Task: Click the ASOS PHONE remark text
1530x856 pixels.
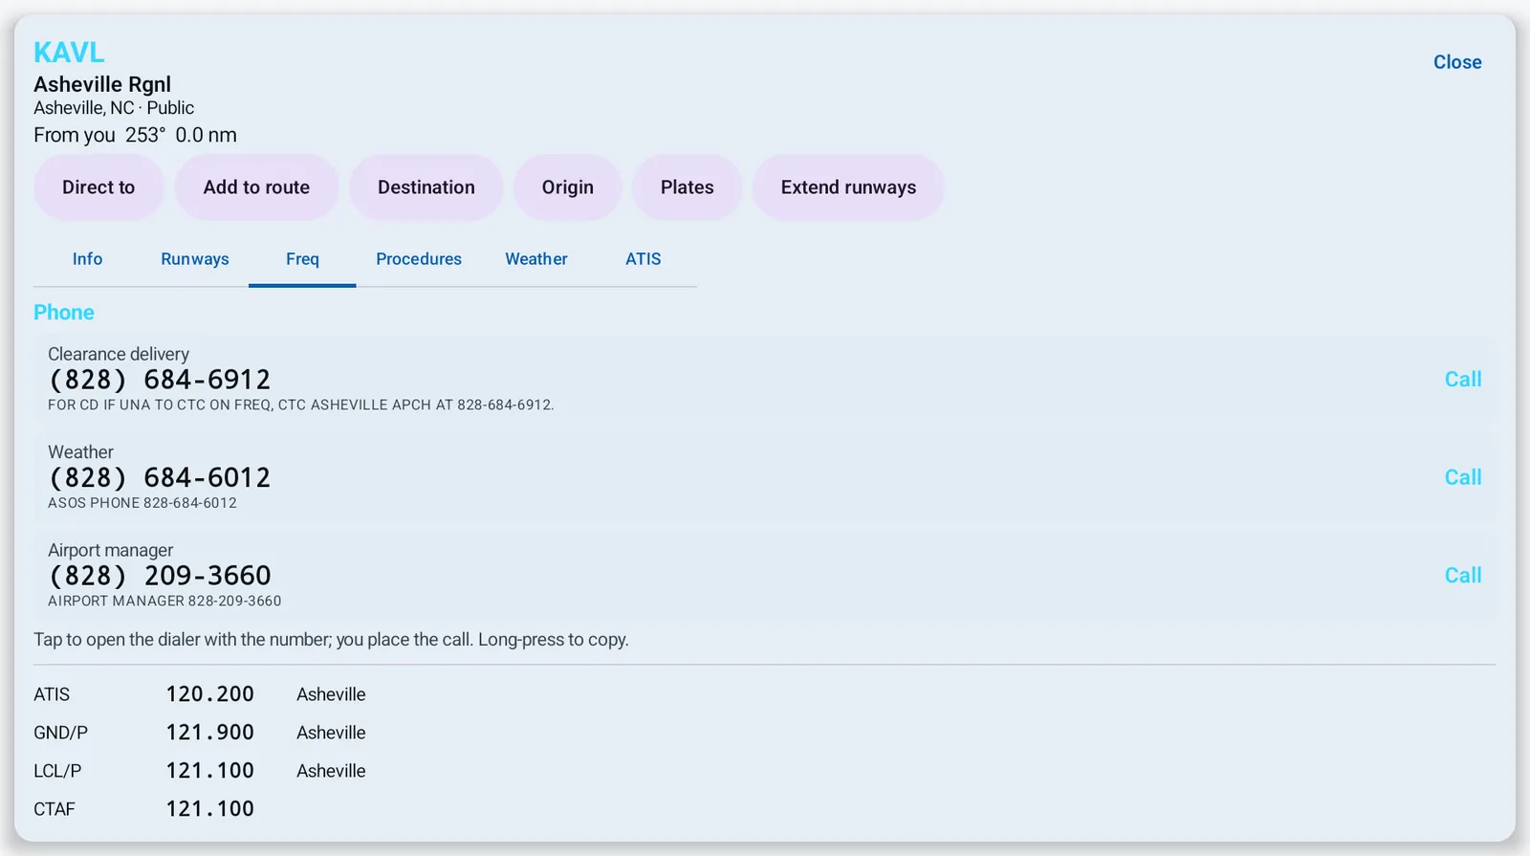Action: click(142, 503)
